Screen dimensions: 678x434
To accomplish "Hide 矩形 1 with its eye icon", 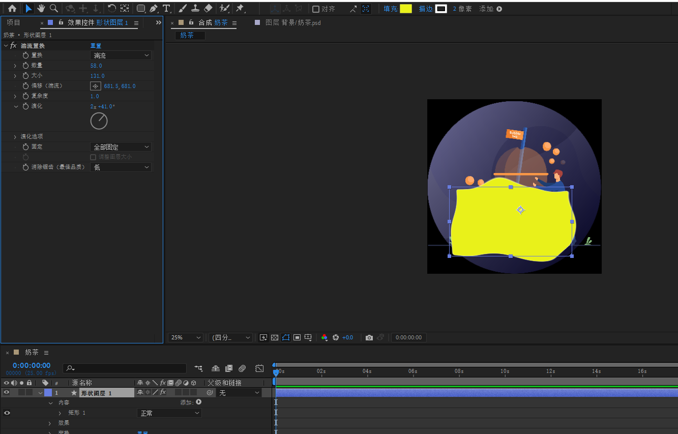I will point(7,413).
